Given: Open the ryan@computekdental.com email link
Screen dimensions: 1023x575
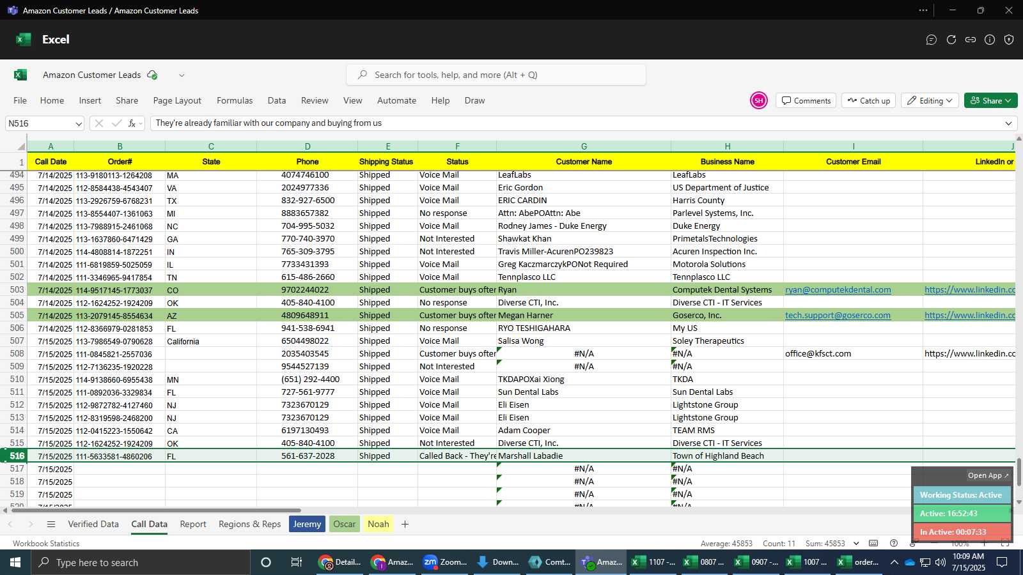Looking at the screenshot, I should click(x=838, y=289).
